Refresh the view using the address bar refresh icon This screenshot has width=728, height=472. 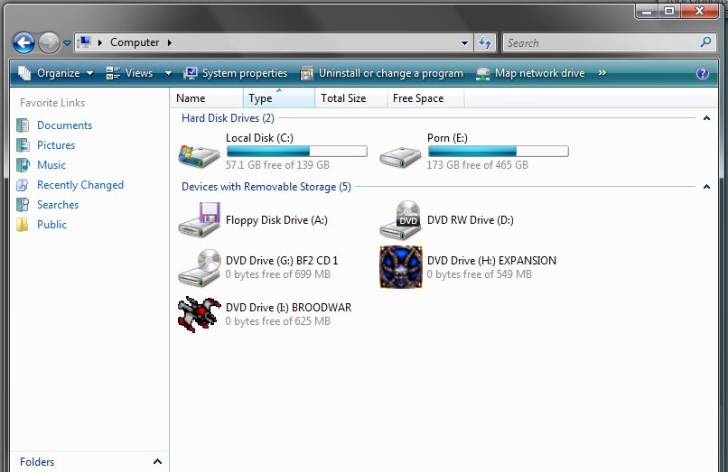pyautogui.click(x=485, y=42)
